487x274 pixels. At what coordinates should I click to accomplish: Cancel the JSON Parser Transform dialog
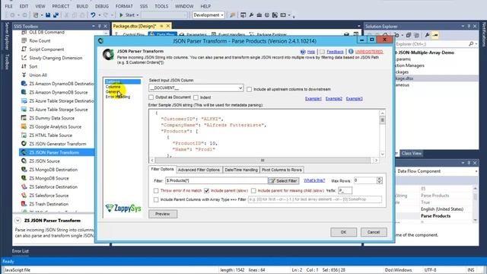374,232
